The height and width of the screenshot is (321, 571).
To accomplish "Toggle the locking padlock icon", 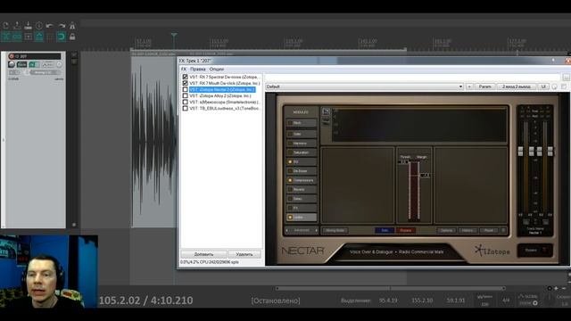I will tap(72, 37).
